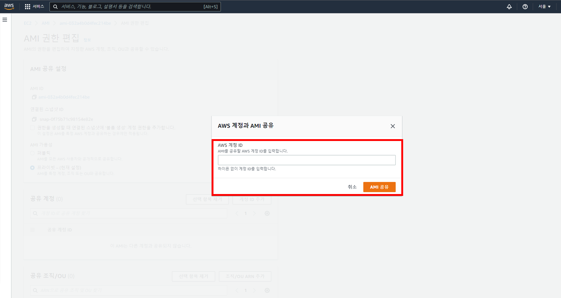Open the services grid menu

(27, 6)
